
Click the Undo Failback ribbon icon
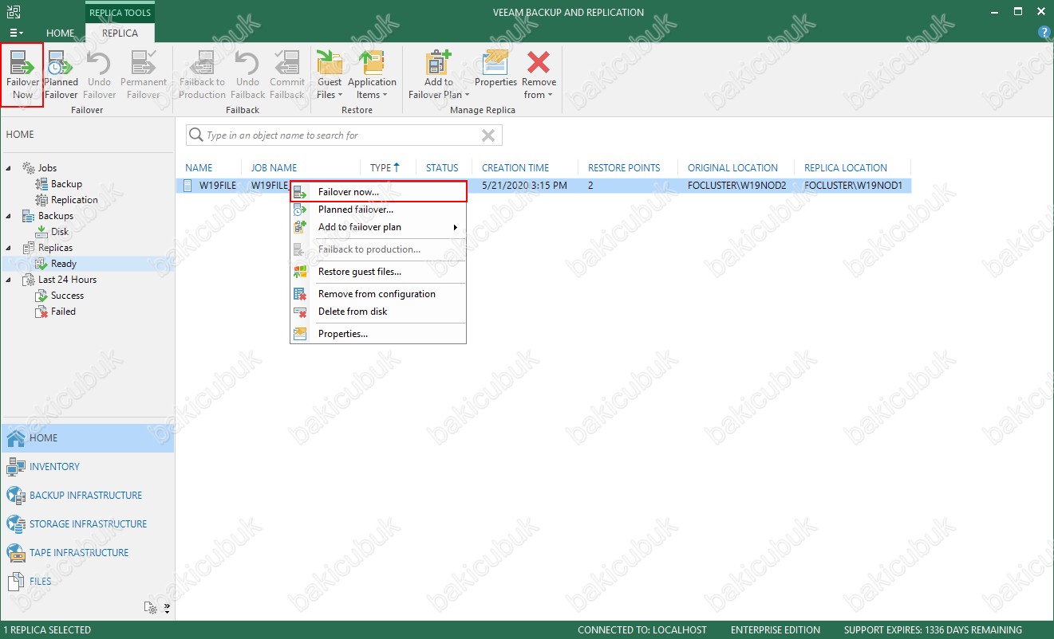click(247, 75)
